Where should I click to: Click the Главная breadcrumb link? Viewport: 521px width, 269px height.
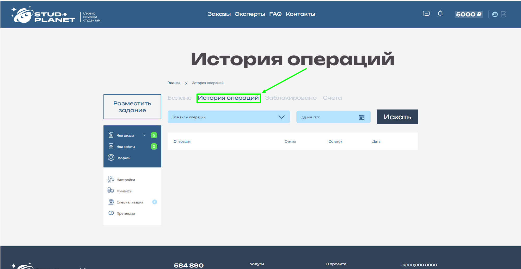[174, 83]
